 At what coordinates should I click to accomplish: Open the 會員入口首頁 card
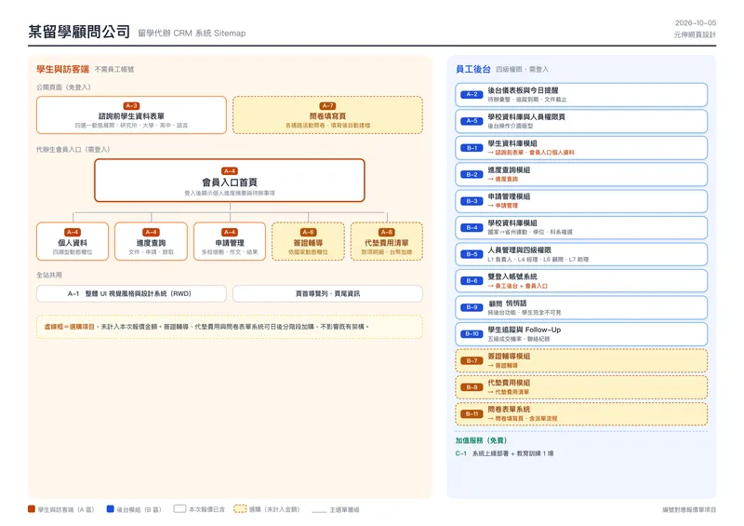pos(230,181)
